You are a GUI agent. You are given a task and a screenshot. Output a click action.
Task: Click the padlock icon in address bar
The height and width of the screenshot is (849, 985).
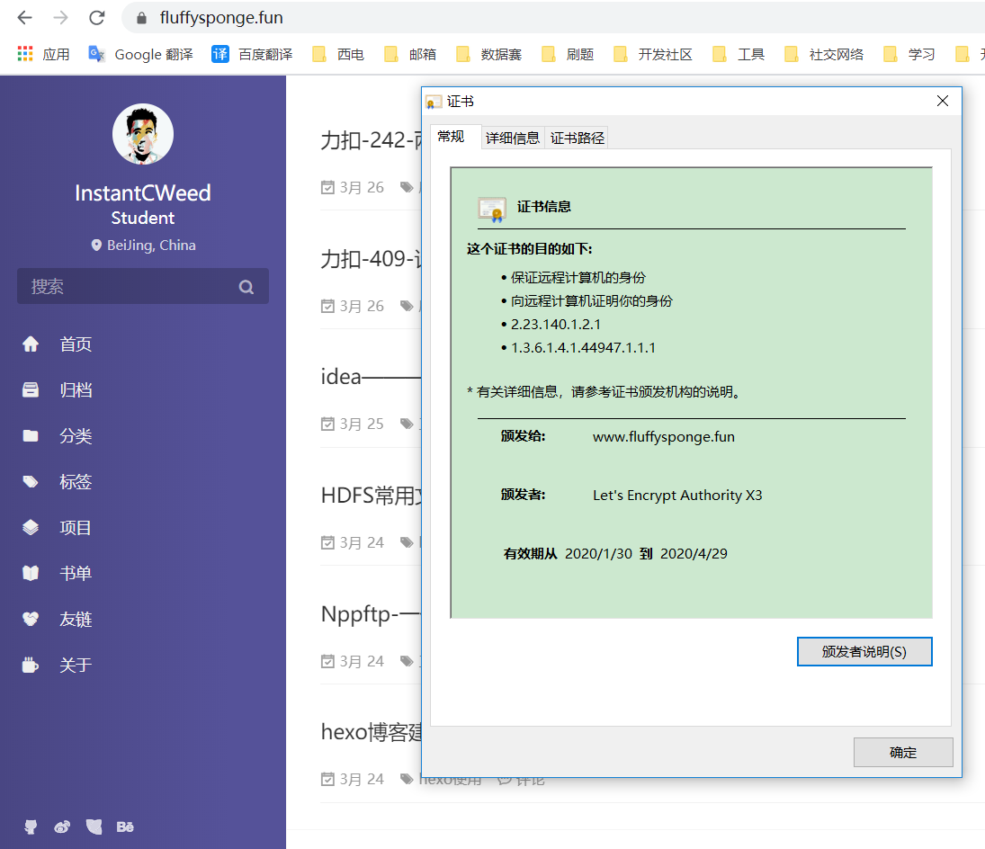pyautogui.click(x=142, y=18)
